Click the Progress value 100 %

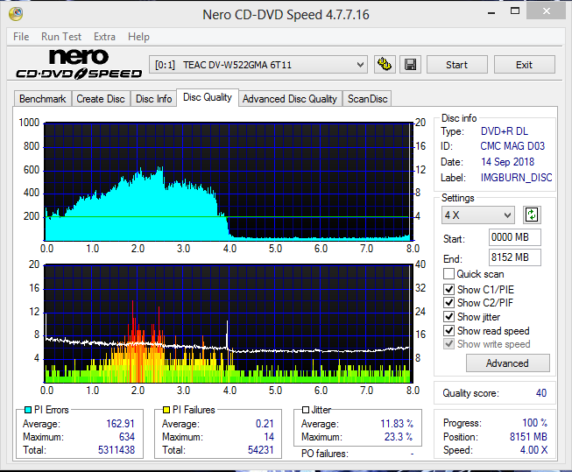tap(535, 423)
